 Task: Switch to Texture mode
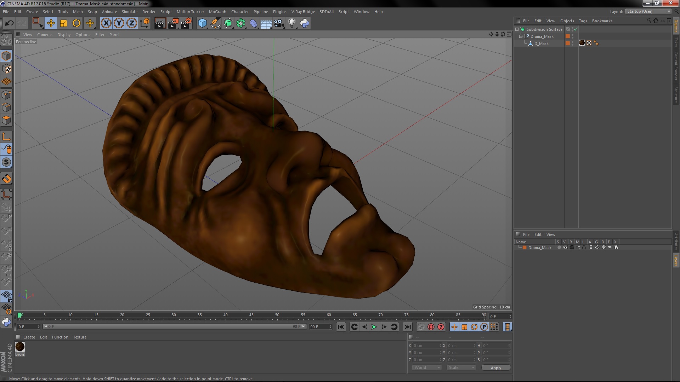pyautogui.click(x=6, y=69)
